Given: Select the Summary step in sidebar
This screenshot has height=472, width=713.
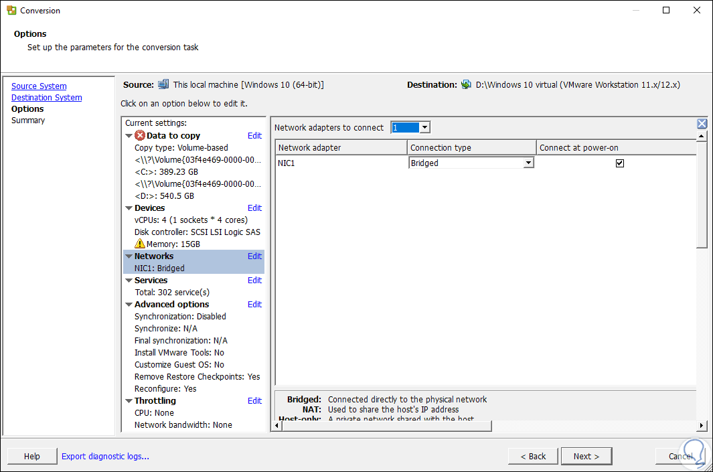Looking at the screenshot, I should click(x=27, y=120).
